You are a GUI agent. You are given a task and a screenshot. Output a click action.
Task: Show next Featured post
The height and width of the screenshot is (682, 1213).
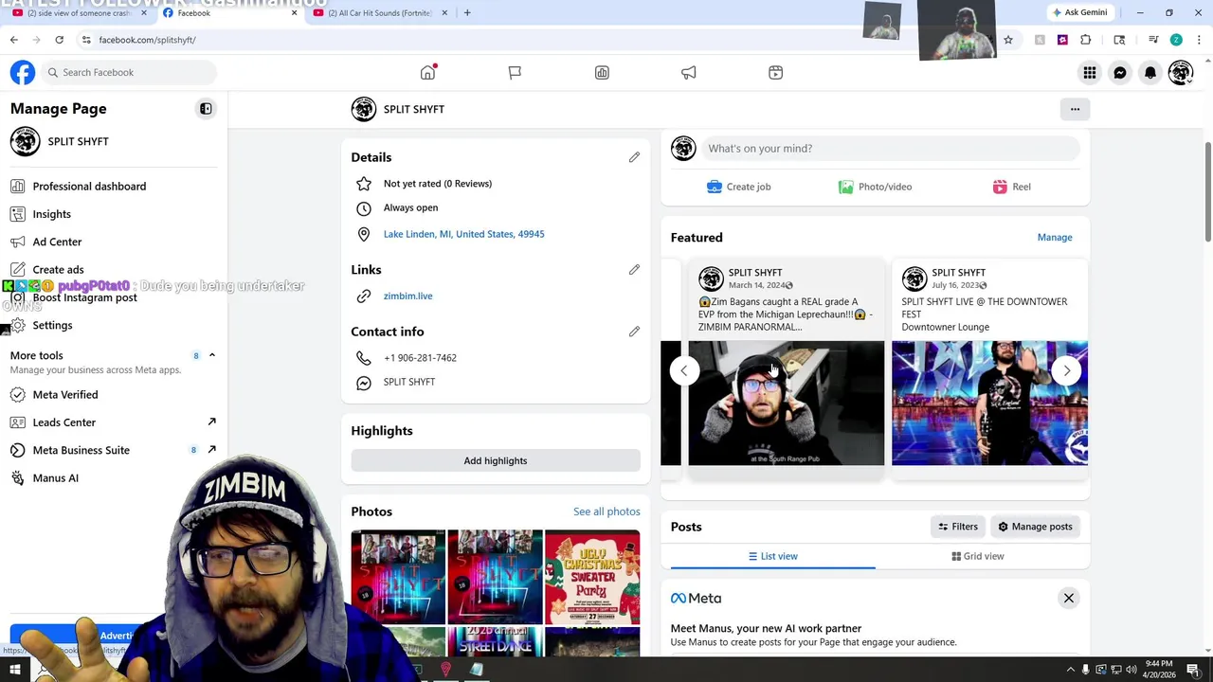coord(1067,371)
